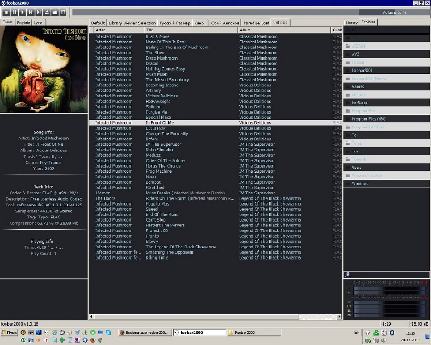The width and height of the screenshot is (431, 345).
Task: Skip to previous track
Action: pos(30,12)
